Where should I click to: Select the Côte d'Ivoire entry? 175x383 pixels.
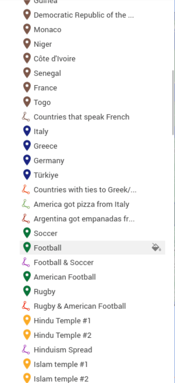92,59
